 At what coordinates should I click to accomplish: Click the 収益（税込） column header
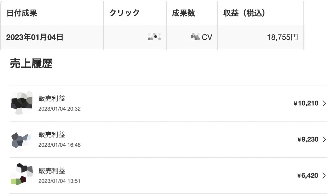(x=261, y=13)
